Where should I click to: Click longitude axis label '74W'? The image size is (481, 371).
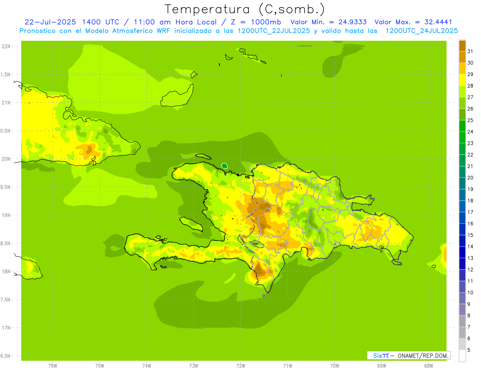coord(146,366)
